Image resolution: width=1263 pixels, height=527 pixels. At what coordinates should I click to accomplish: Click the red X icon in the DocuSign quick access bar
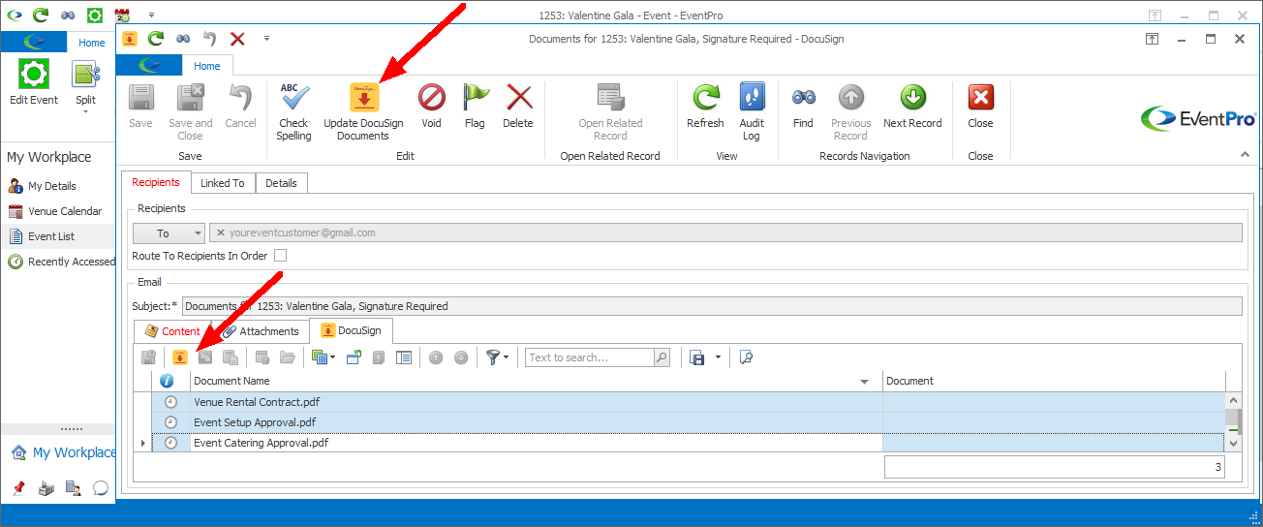click(x=237, y=39)
